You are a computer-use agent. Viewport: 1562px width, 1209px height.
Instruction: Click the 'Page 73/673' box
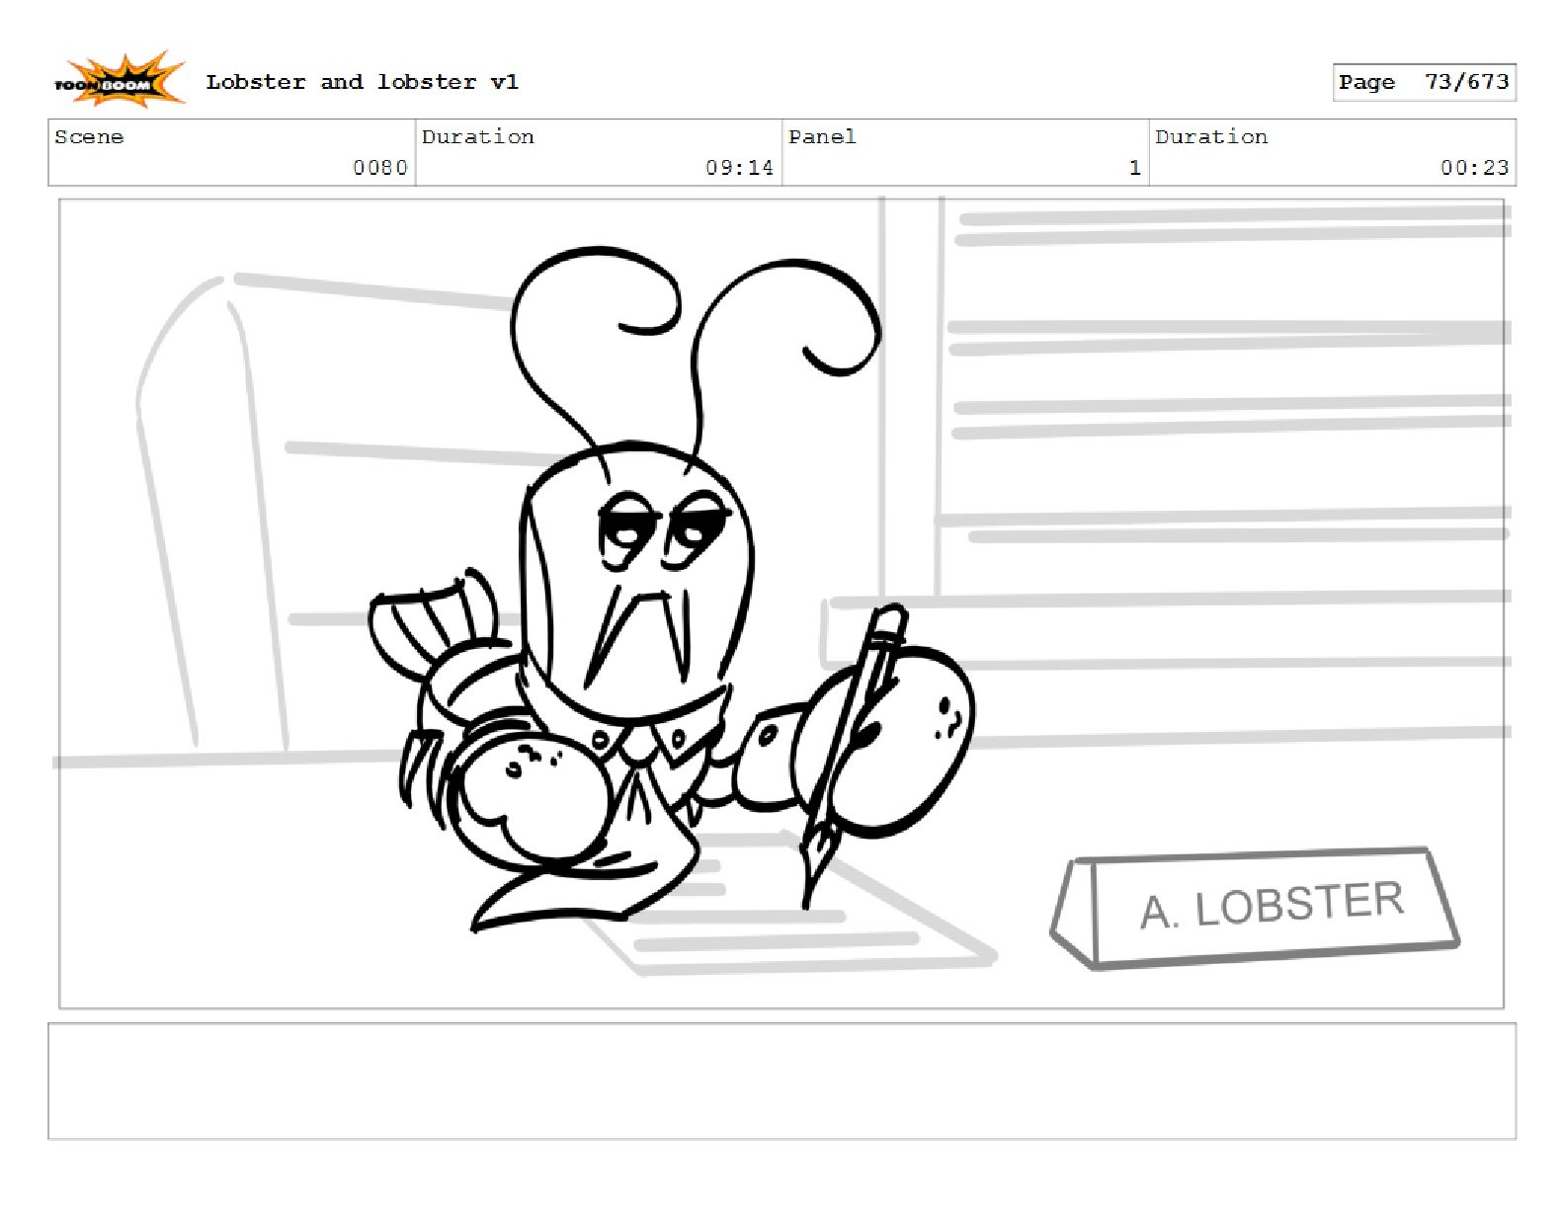(x=1424, y=82)
